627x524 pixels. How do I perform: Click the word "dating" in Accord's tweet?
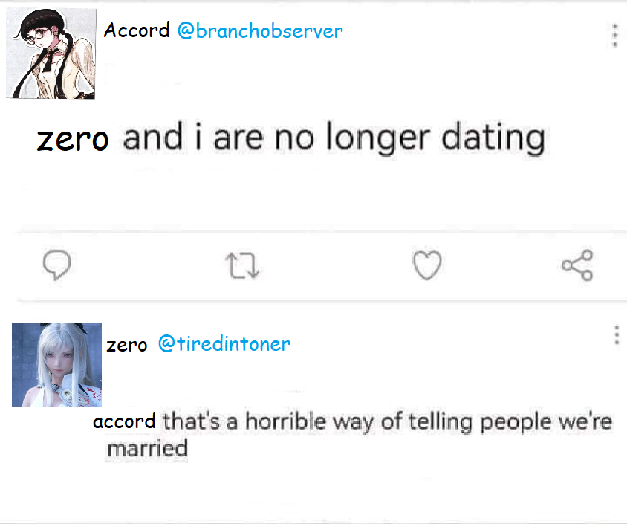coord(493,138)
